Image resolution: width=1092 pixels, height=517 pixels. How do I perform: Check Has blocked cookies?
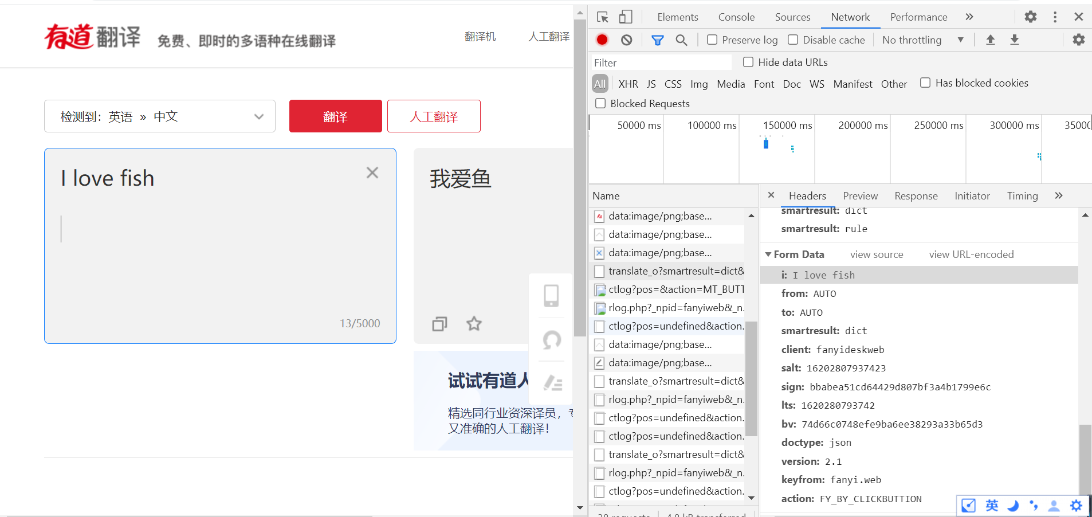(x=925, y=83)
